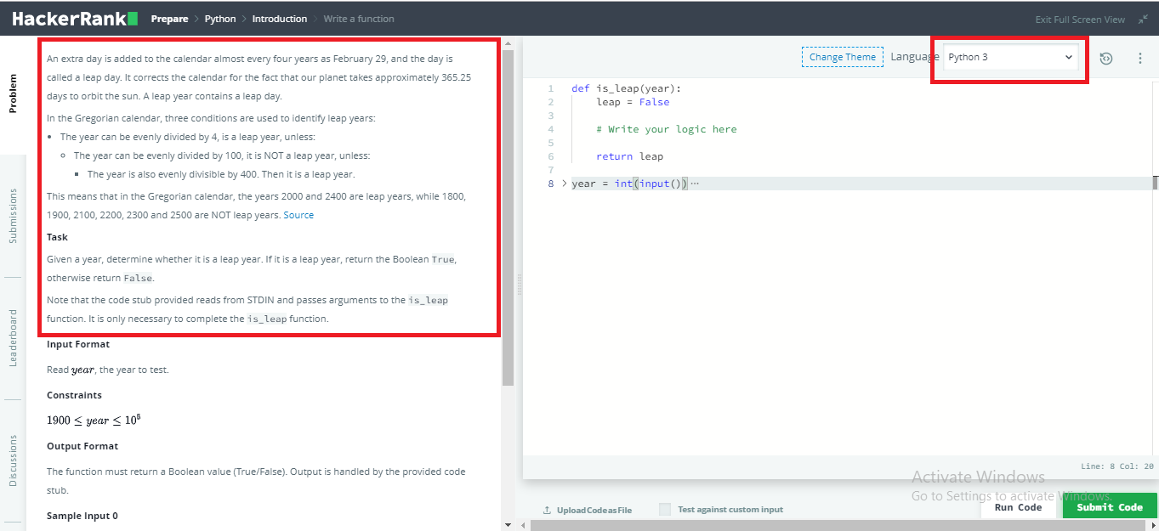The height and width of the screenshot is (531, 1159).
Task: Click the HackerRank logo
Action: [74, 19]
